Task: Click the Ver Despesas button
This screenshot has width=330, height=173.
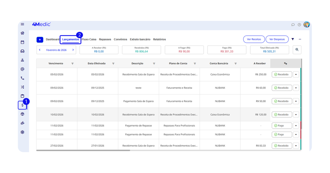Action: pyautogui.click(x=277, y=39)
